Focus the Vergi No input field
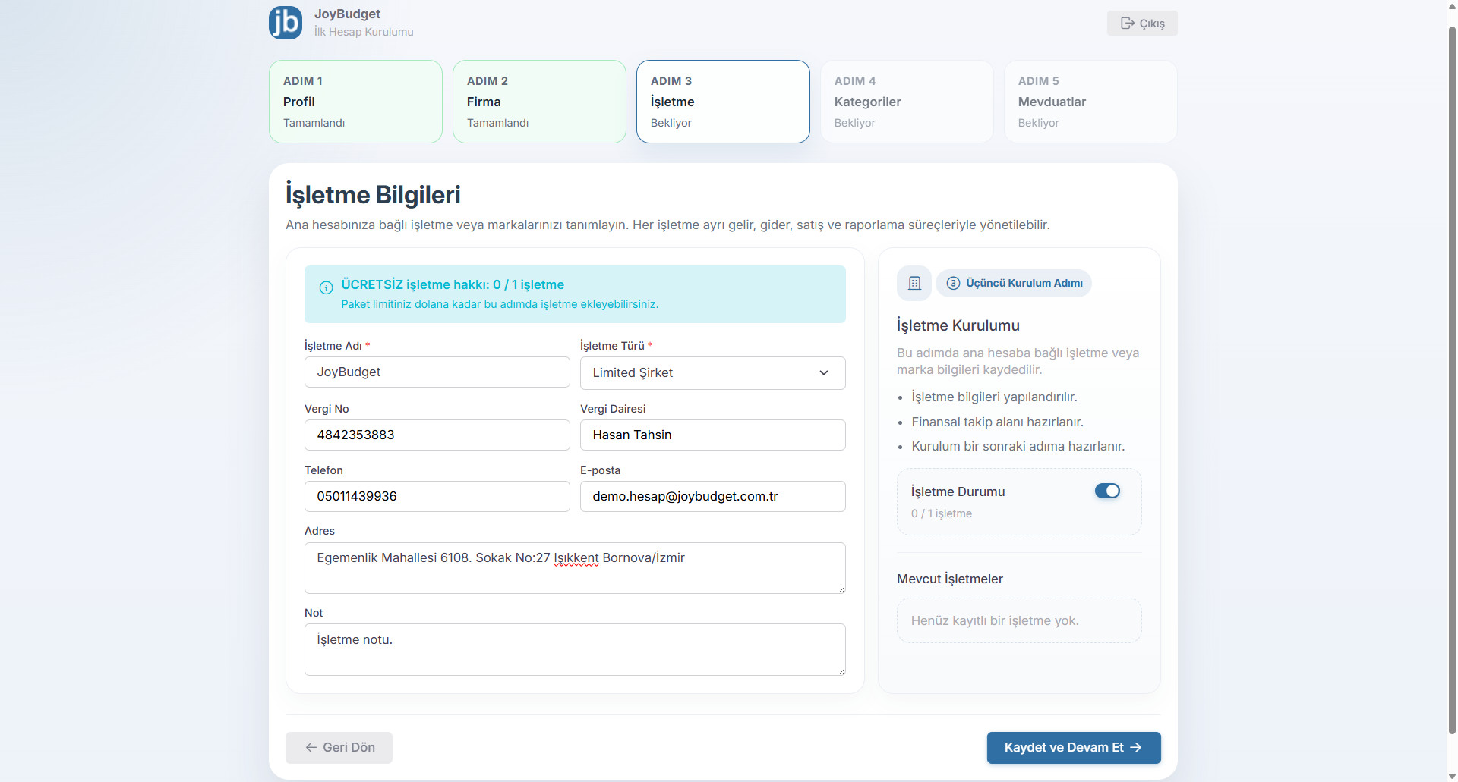 pos(437,435)
